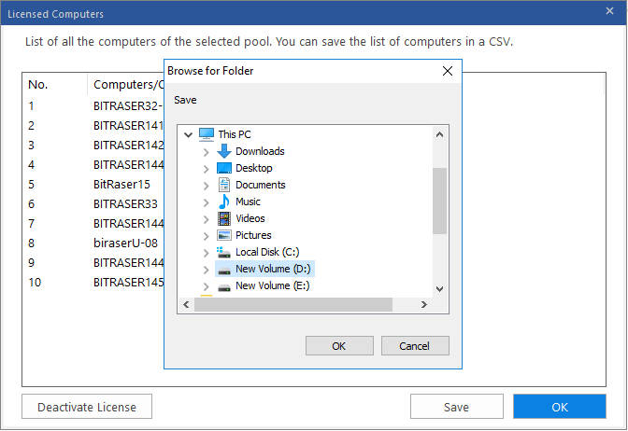
Task: Click the Local Disk (C:) drive icon
Action: 223,252
